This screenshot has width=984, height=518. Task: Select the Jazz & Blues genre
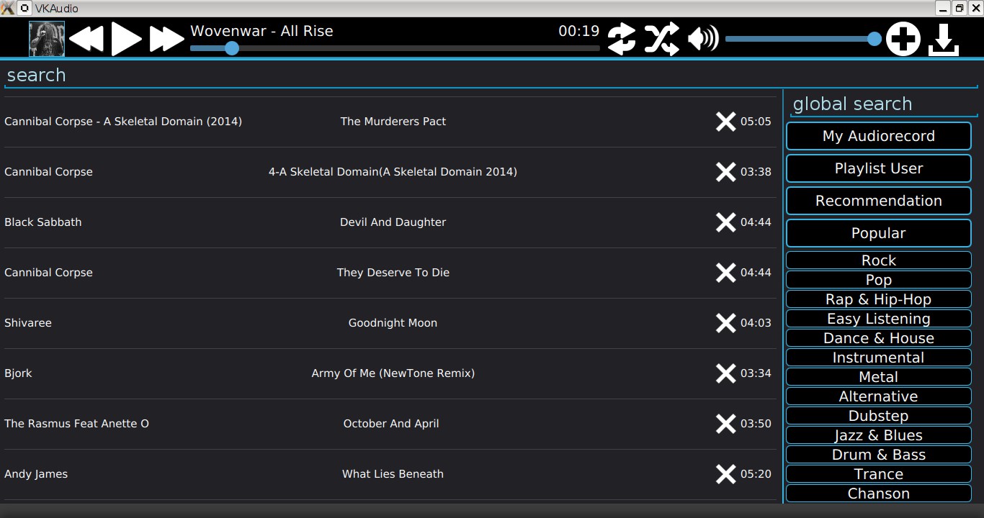(x=878, y=435)
